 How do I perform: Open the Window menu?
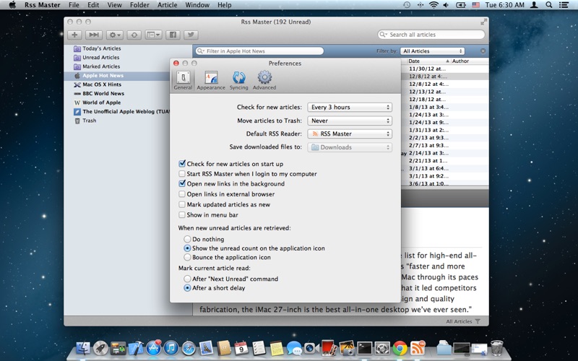tap(197, 5)
